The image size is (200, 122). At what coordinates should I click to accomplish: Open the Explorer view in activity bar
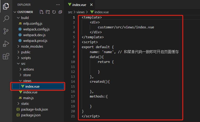[6, 6]
